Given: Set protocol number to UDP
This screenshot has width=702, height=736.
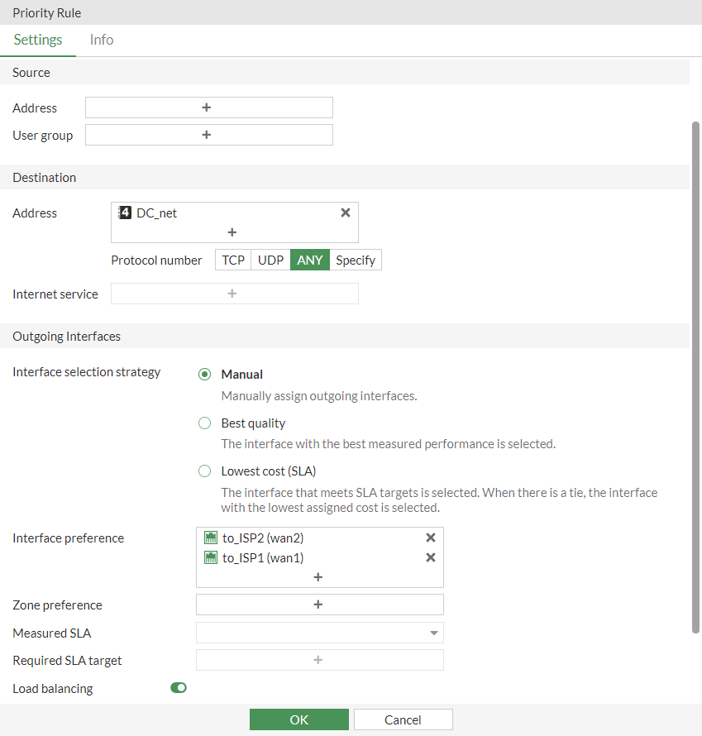Looking at the screenshot, I should click(270, 260).
